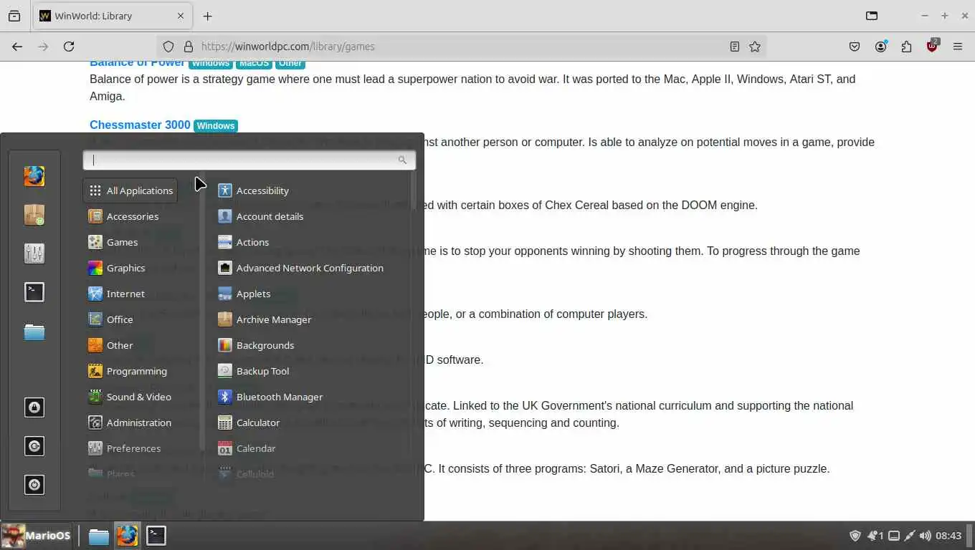Screen dimensions: 975x550
Task: Go back to the previous page
Action: 17,47
